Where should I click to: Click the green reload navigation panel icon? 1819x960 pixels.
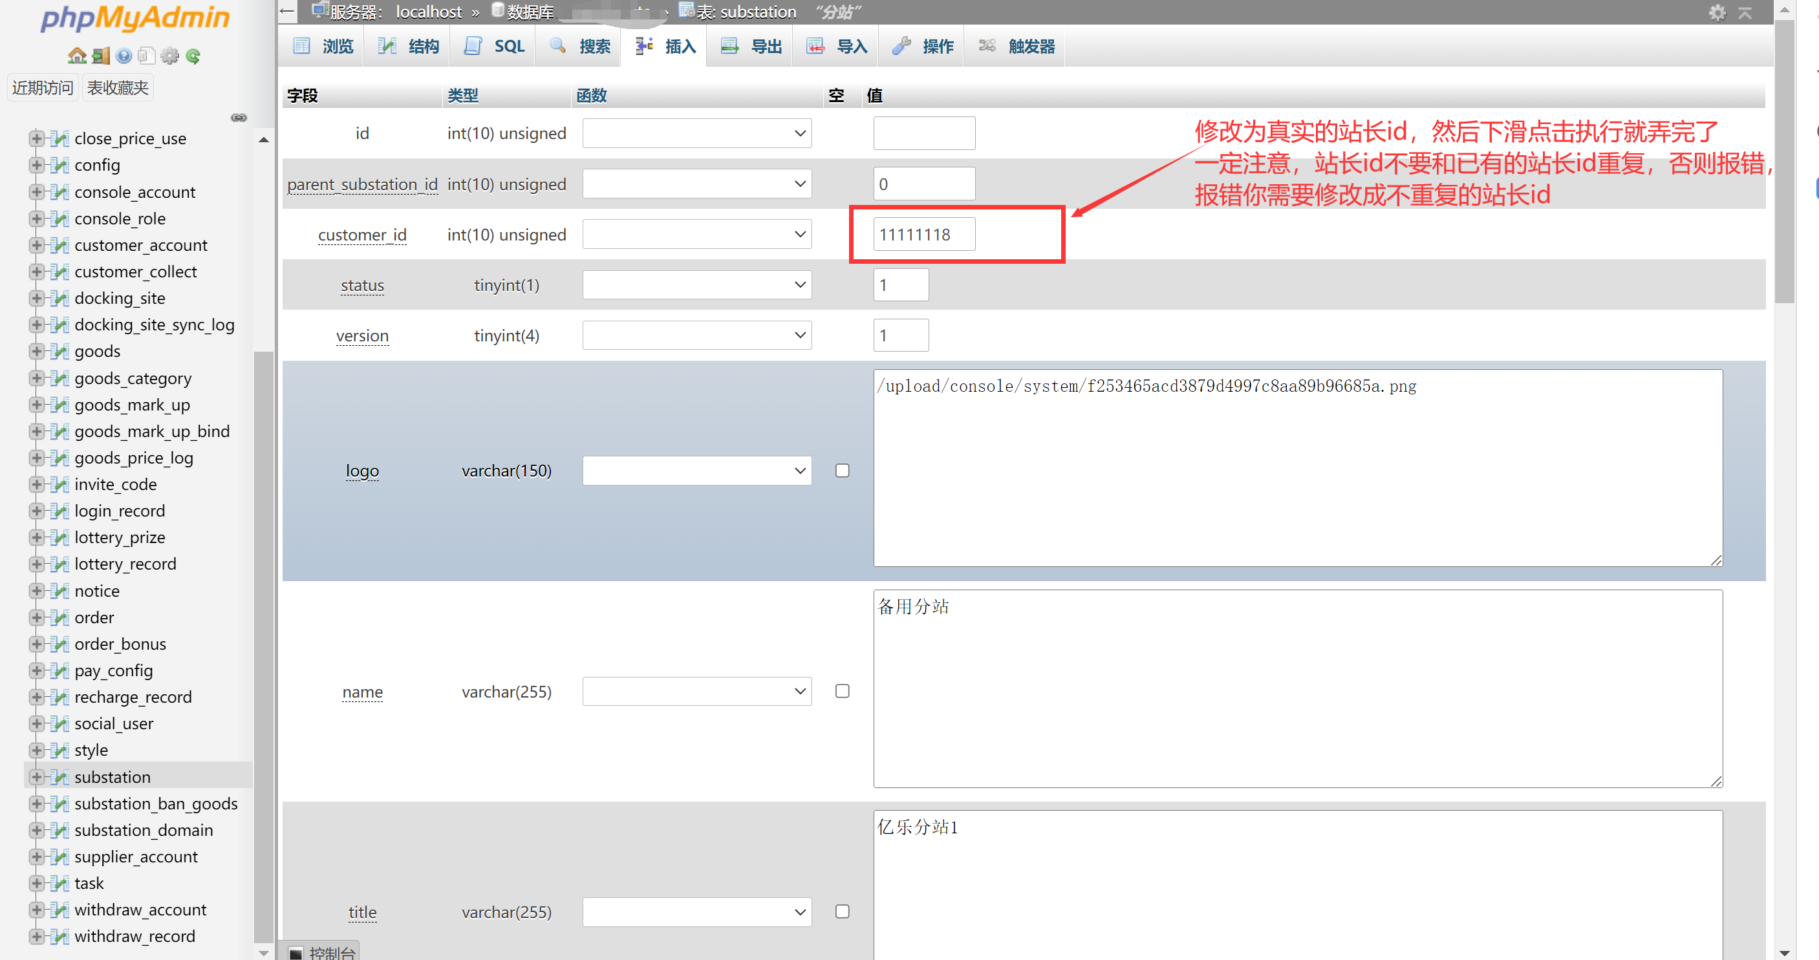(x=193, y=56)
